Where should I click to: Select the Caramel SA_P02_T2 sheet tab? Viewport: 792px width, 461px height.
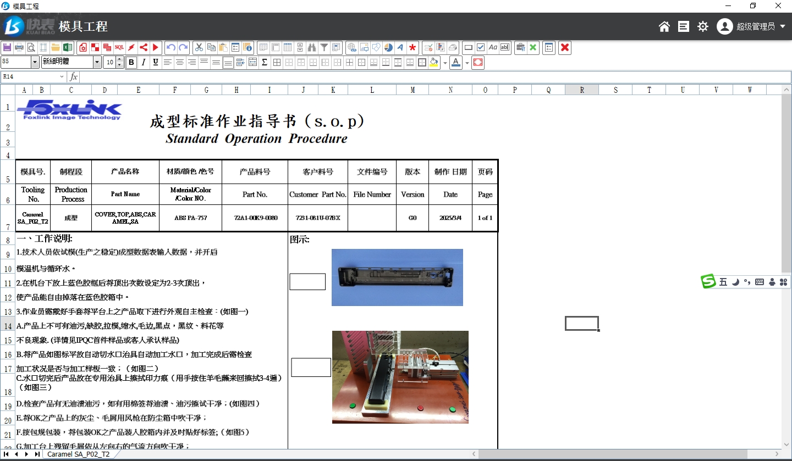coord(78,454)
